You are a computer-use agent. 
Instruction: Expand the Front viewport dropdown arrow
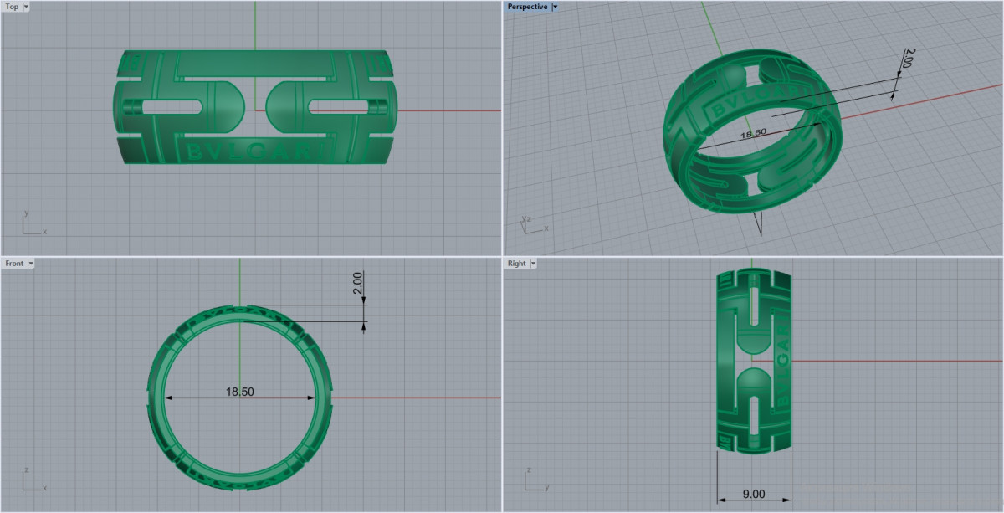[x=31, y=264]
